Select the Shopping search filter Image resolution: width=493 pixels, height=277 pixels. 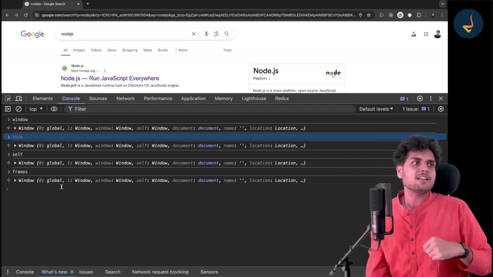tap(130, 50)
